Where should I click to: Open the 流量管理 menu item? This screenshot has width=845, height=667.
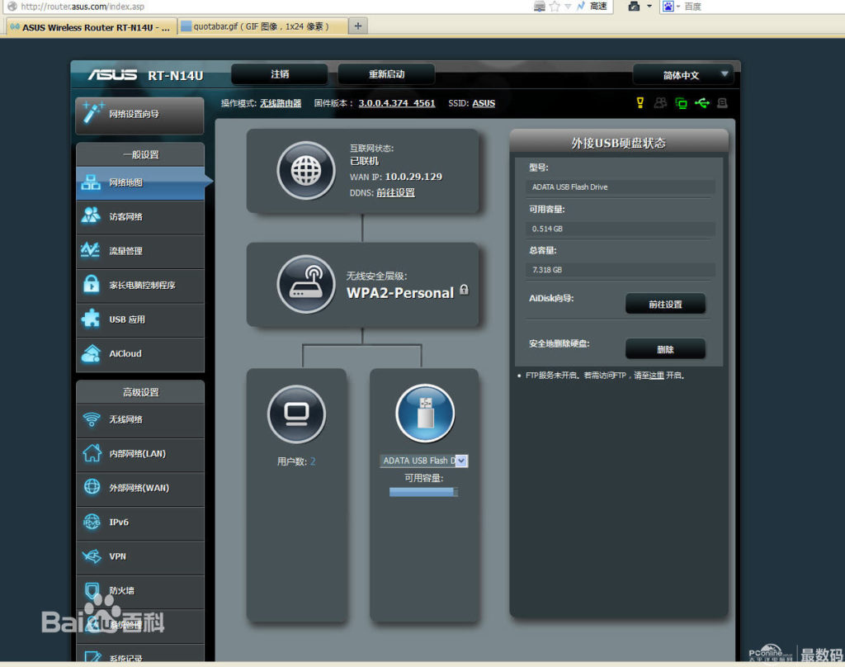click(140, 251)
